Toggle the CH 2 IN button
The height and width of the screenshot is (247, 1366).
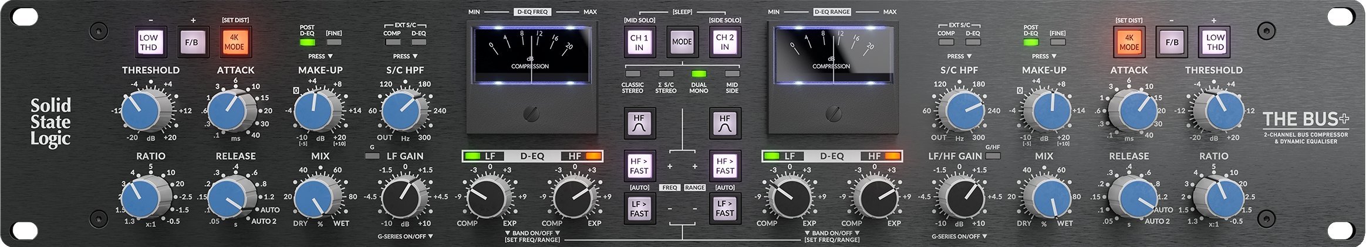pyautogui.click(x=724, y=43)
